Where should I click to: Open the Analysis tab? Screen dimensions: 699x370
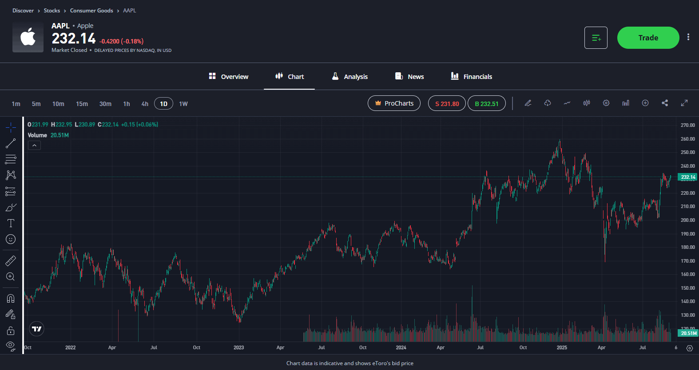(349, 76)
